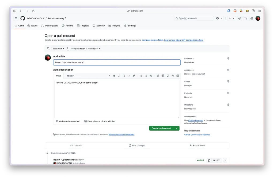Open the repository Settings tab
The width and height of the screenshot is (274, 178).
tap(130, 26)
